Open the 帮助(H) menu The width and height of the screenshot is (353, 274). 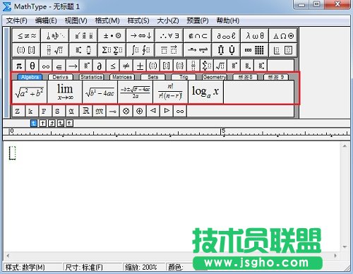click(x=228, y=20)
